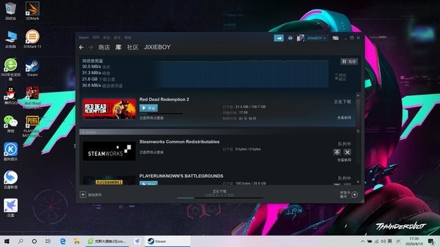This screenshot has width=440, height=247.
Task: Open the Steam menu in menu bar
Action: (x=84, y=37)
